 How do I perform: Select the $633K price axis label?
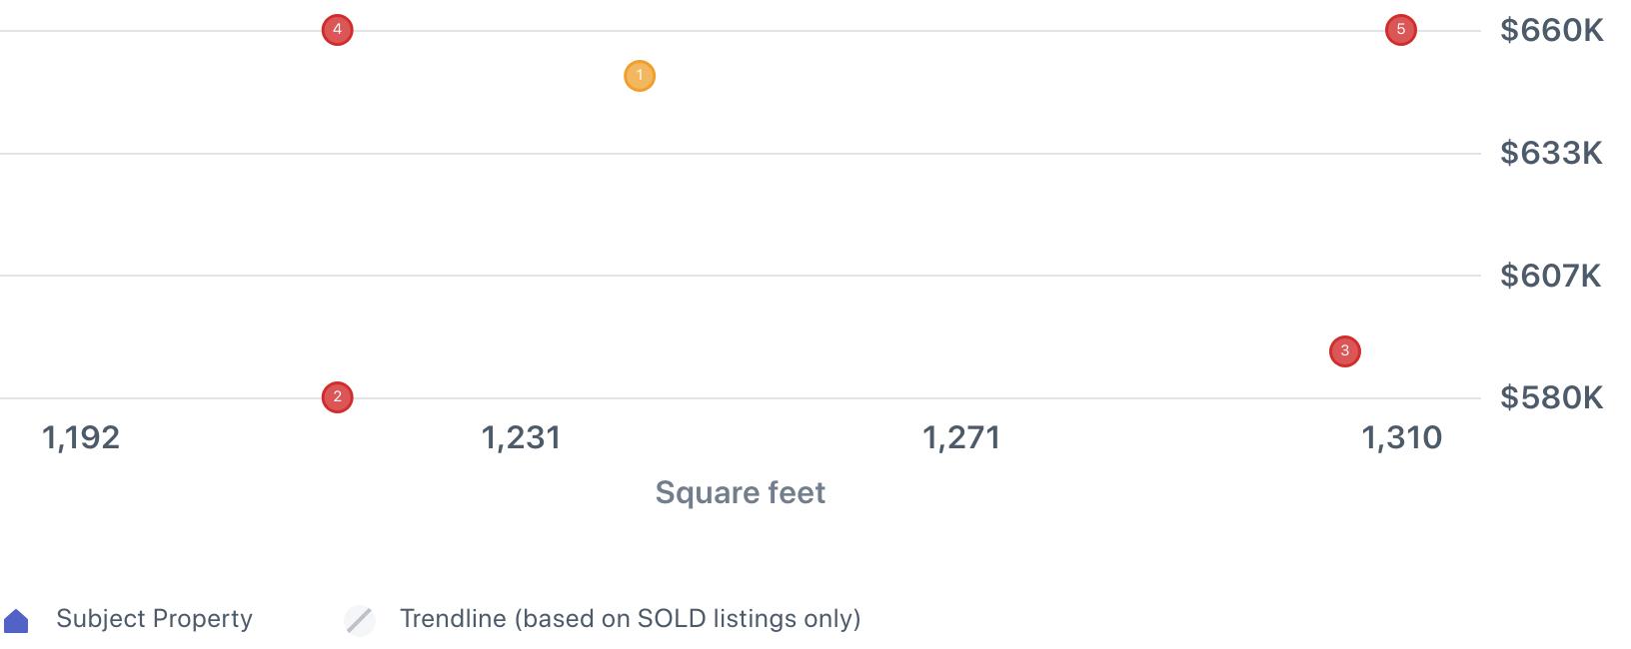pyautogui.click(x=1551, y=154)
